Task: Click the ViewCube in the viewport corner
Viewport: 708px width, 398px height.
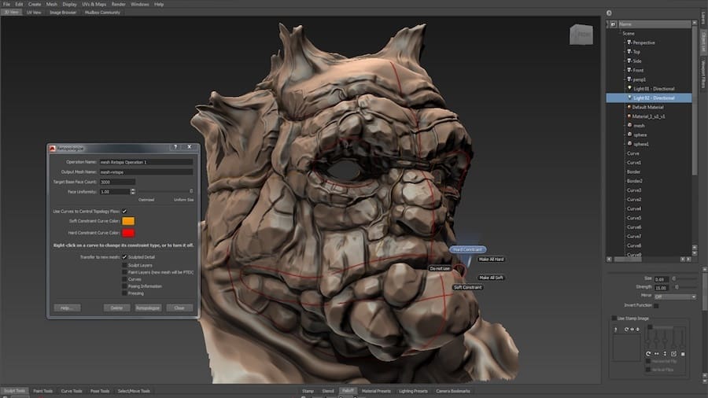Action: pyautogui.click(x=581, y=35)
